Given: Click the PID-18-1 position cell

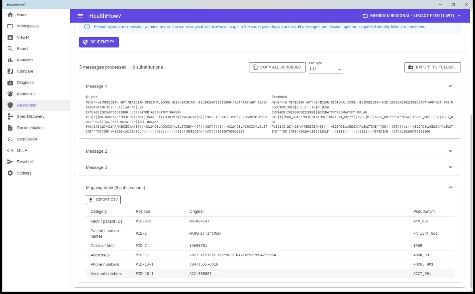Looking at the screenshot, I should (144, 274).
